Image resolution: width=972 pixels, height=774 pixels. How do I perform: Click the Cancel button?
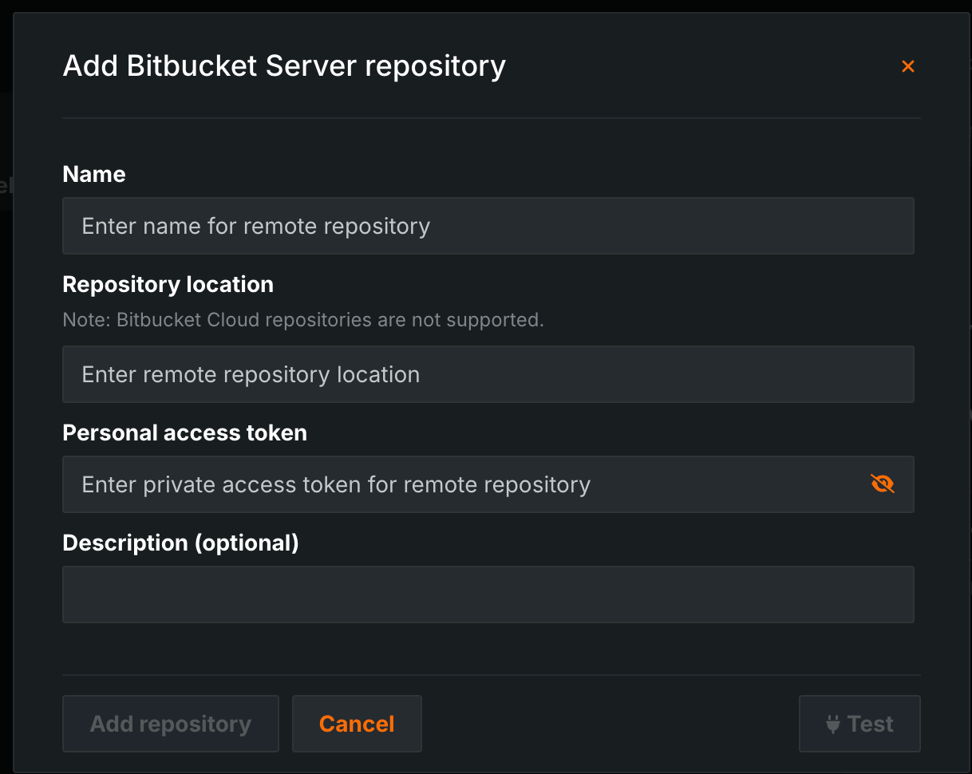(x=357, y=724)
